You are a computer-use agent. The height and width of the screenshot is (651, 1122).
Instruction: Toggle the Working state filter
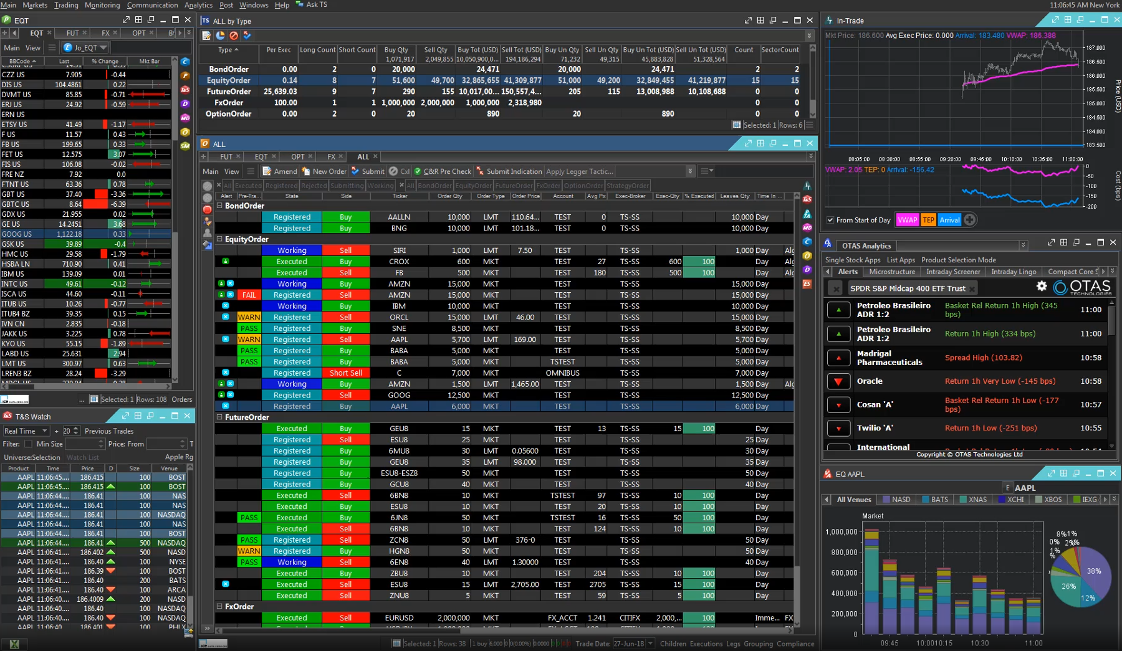(380, 186)
